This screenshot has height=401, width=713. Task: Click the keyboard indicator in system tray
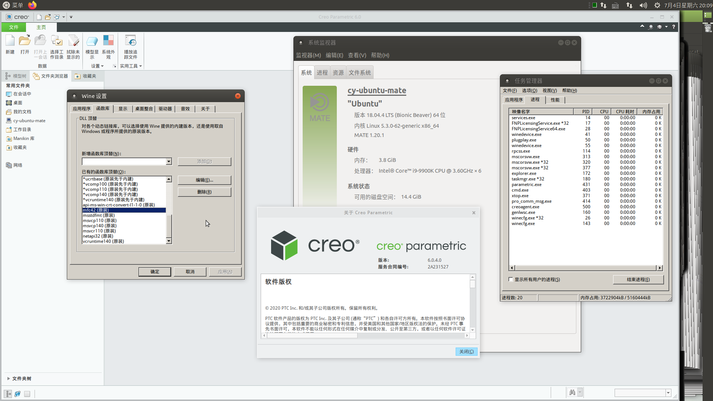[615, 5]
